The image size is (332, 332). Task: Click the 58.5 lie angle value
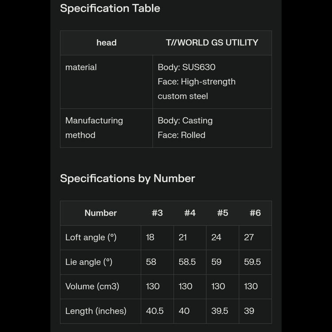(x=187, y=262)
